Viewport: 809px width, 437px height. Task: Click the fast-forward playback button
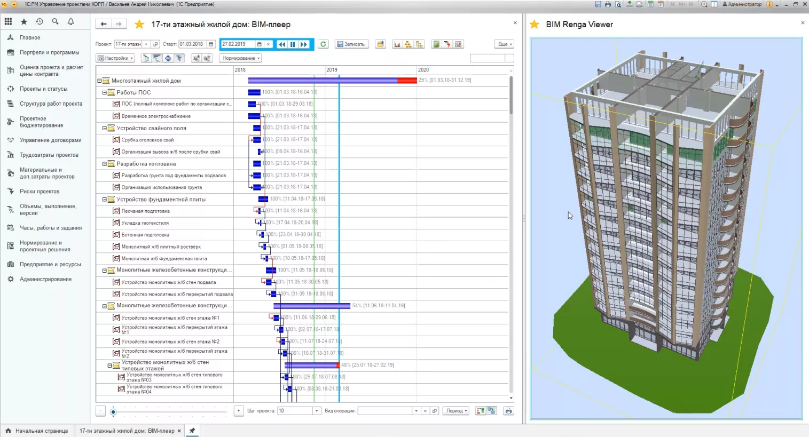pyautogui.click(x=304, y=44)
